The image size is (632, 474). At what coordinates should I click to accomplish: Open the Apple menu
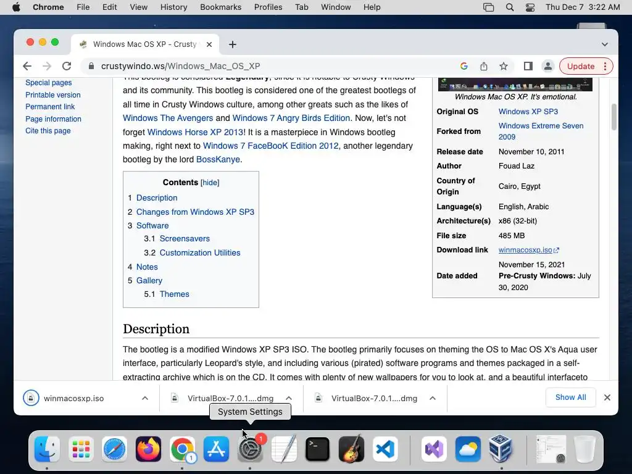tap(16, 7)
